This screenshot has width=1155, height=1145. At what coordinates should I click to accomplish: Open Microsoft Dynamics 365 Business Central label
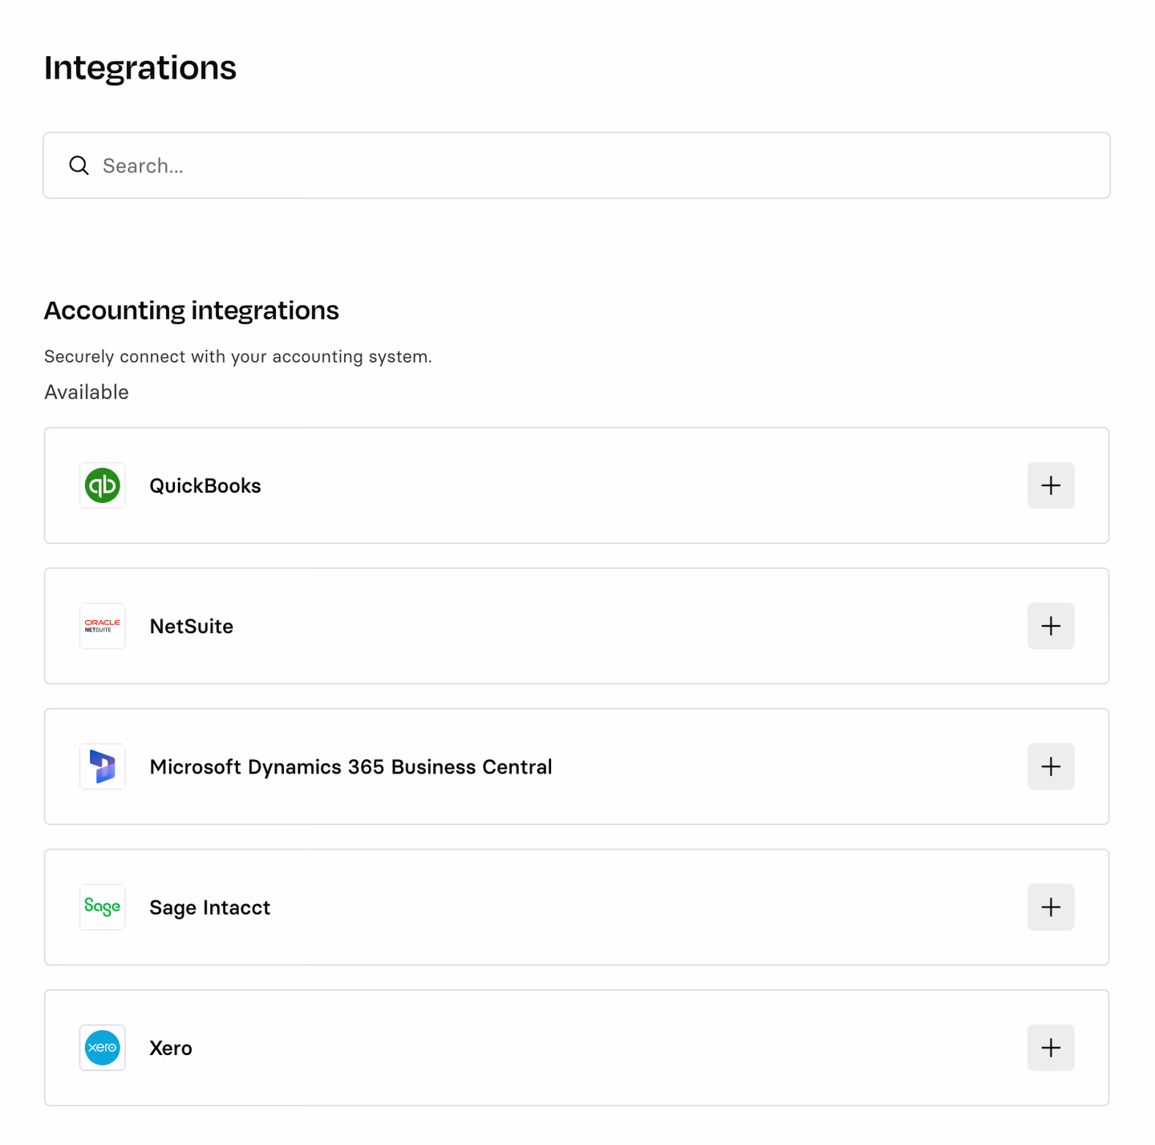click(351, 767)
